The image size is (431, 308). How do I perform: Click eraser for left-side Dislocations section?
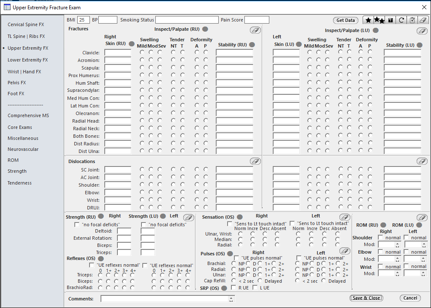coord(422,161)
